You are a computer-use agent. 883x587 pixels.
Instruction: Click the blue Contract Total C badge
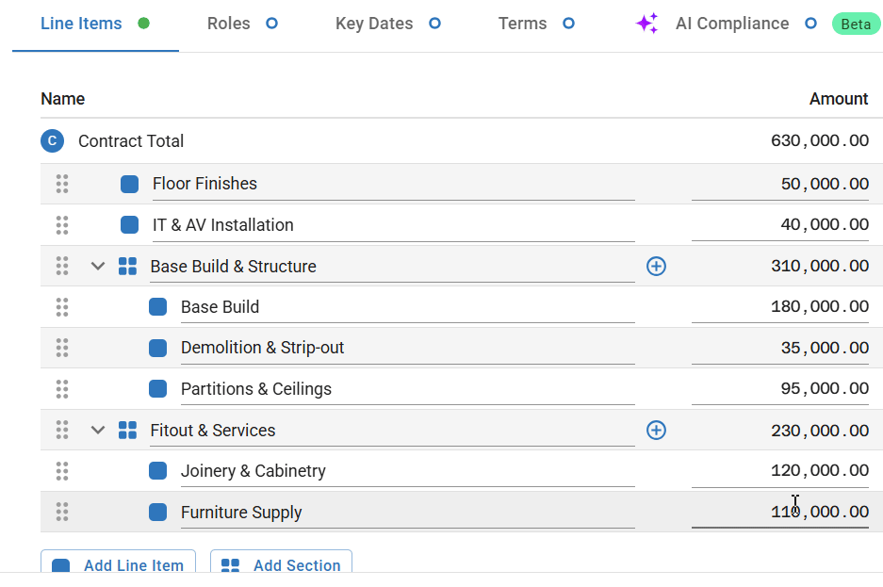(x=52, y=141)
